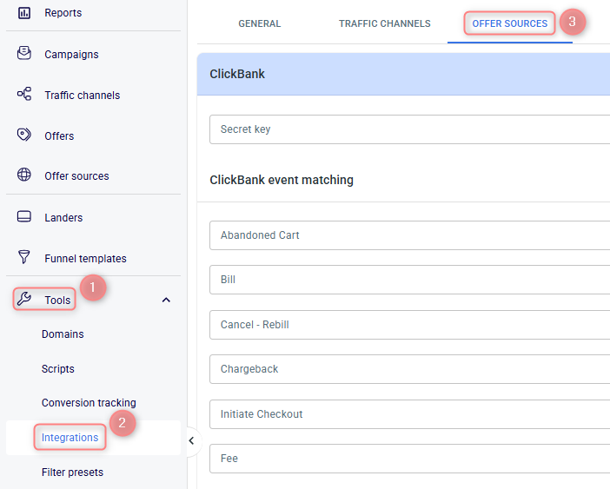Select the Funnel templates funnel icon
The height and width of the screenshot is (489, 610).
pyautogui.click(x=24, y=257)
